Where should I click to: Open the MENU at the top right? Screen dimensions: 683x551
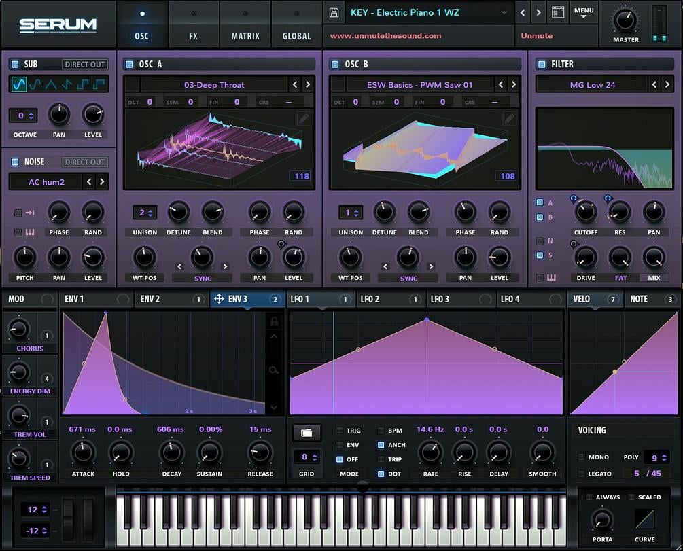(x=583, y=11)
